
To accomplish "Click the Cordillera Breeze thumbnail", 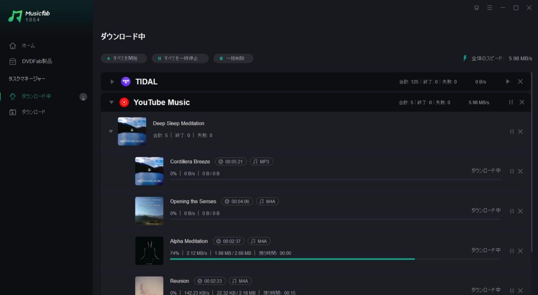I will coord(149,171).
